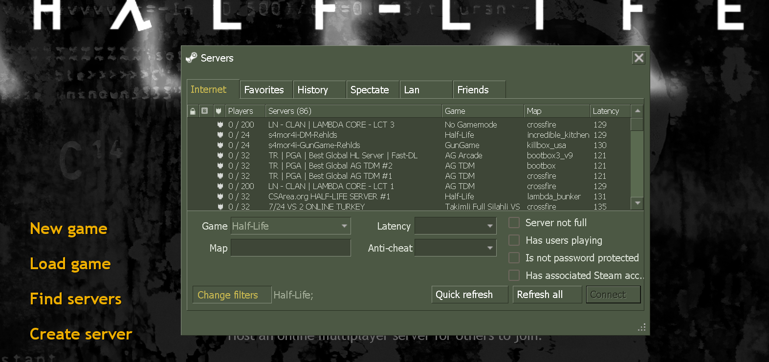Check Is not password protected option
The height and width of the screenshot is (362, 769).
coord(514,258)
